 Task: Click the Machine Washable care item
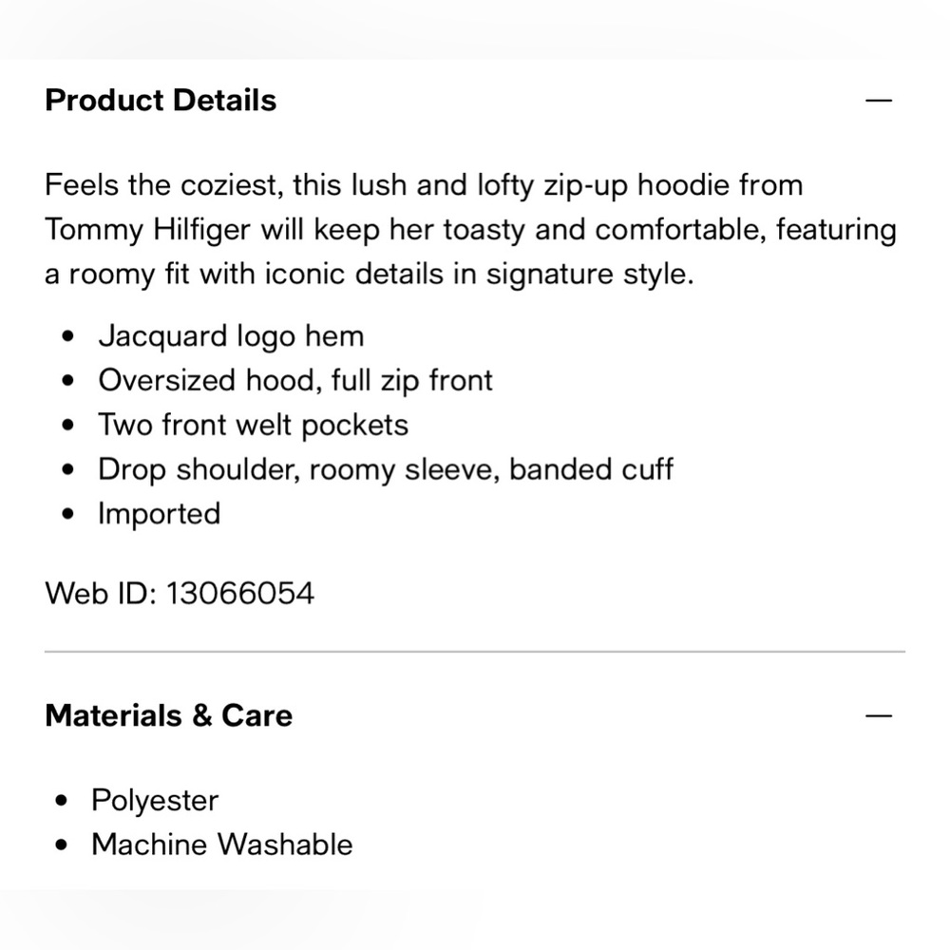(221, 845)
